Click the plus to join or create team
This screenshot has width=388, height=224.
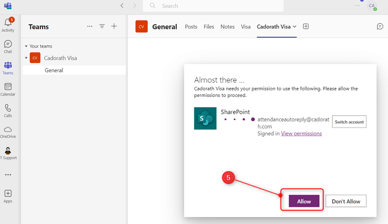[114, 26]
